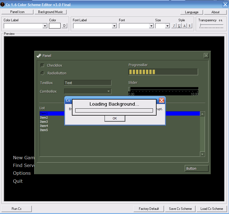Select Item2 in the preview list
The image size is (229, 214).
pyautogui.click(x=44, y=118)
